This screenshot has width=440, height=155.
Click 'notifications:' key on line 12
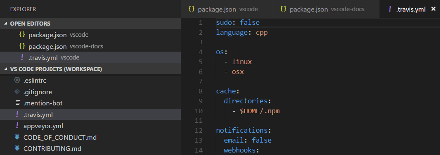click(243, 131)
